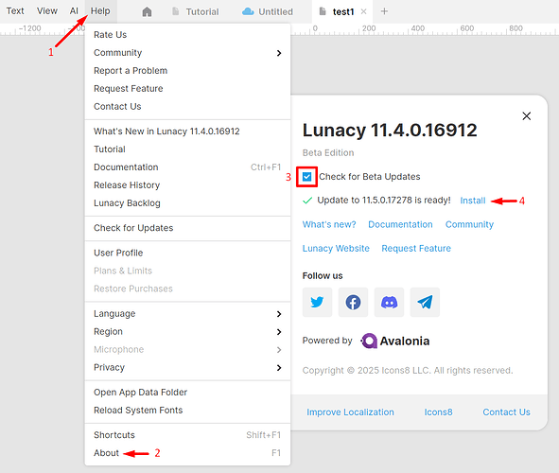The image size is (559, 473).
Task: Open the AI menu
Action: point(74,11)
